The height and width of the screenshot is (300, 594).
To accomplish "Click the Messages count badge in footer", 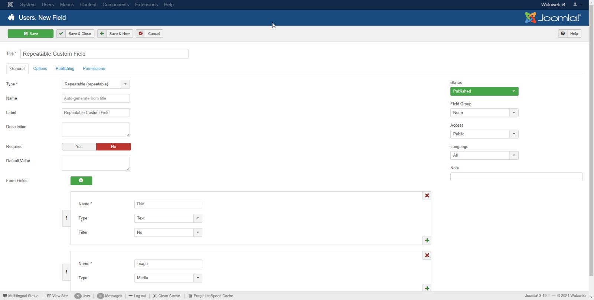I will (x=101, y=296).
